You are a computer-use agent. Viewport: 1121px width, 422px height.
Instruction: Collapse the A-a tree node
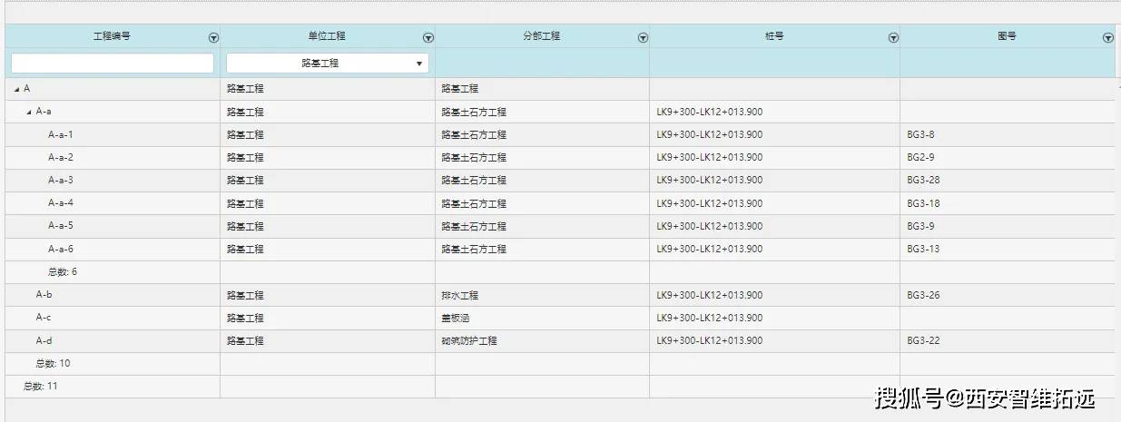tap(28, 112)
